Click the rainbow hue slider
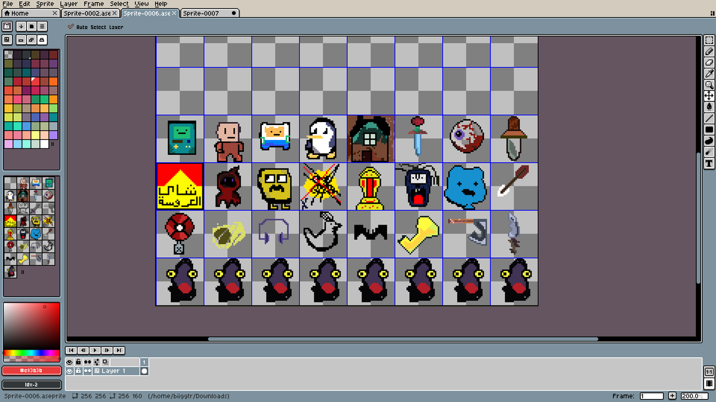 pyautogui.click(x=32, y=353)
